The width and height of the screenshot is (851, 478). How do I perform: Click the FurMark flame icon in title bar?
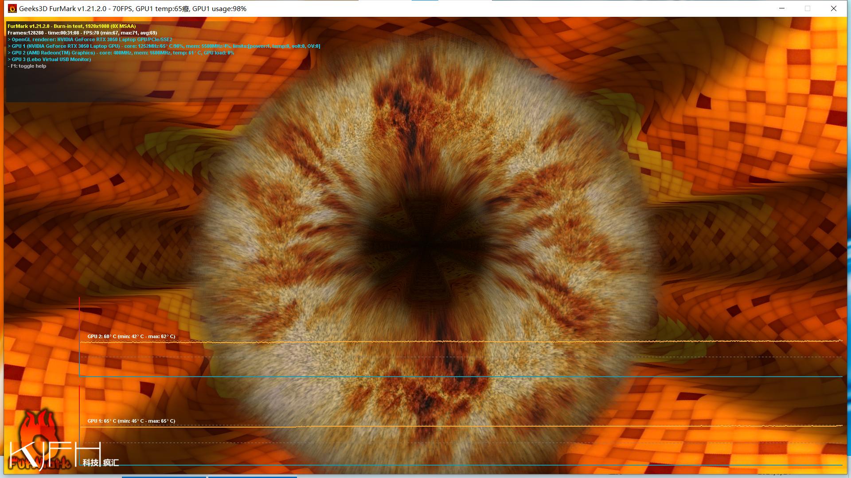12,8
